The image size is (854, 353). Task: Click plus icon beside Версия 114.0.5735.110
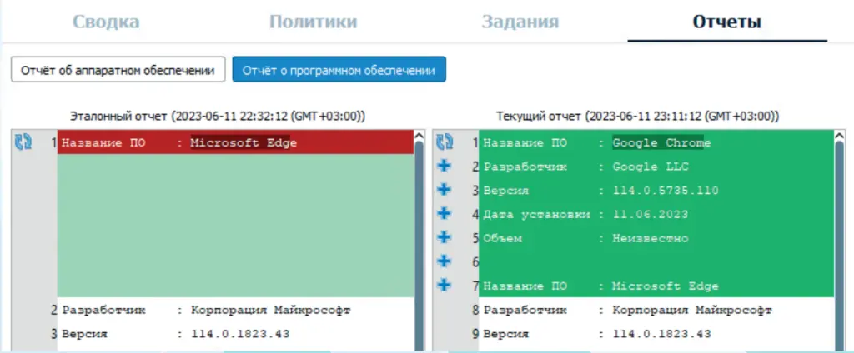pyautogui.click(x=445, y=189)
